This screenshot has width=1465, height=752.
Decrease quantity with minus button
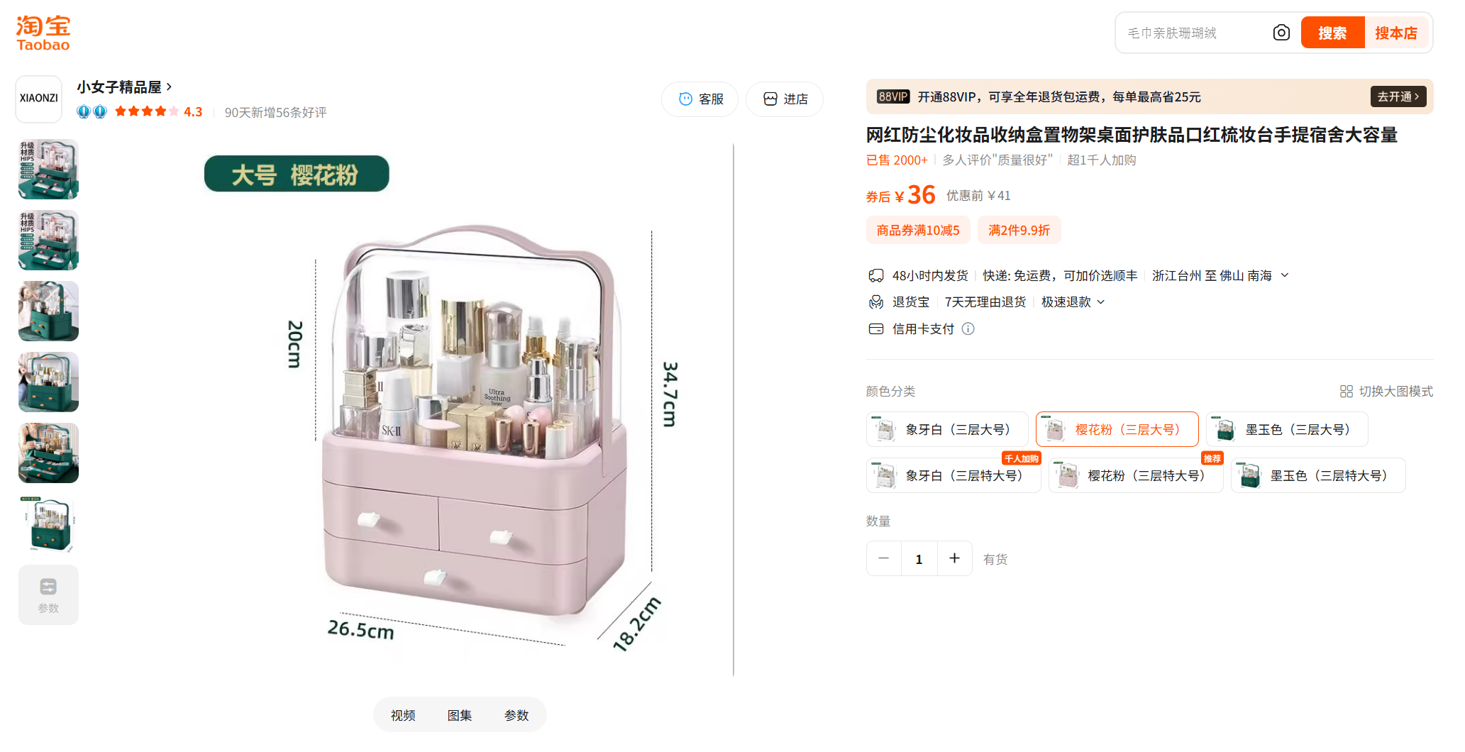884,559
